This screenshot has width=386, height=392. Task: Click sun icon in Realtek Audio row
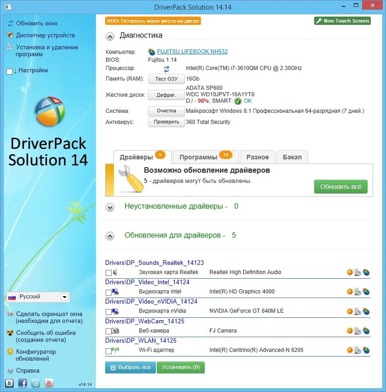click(350, 272)
